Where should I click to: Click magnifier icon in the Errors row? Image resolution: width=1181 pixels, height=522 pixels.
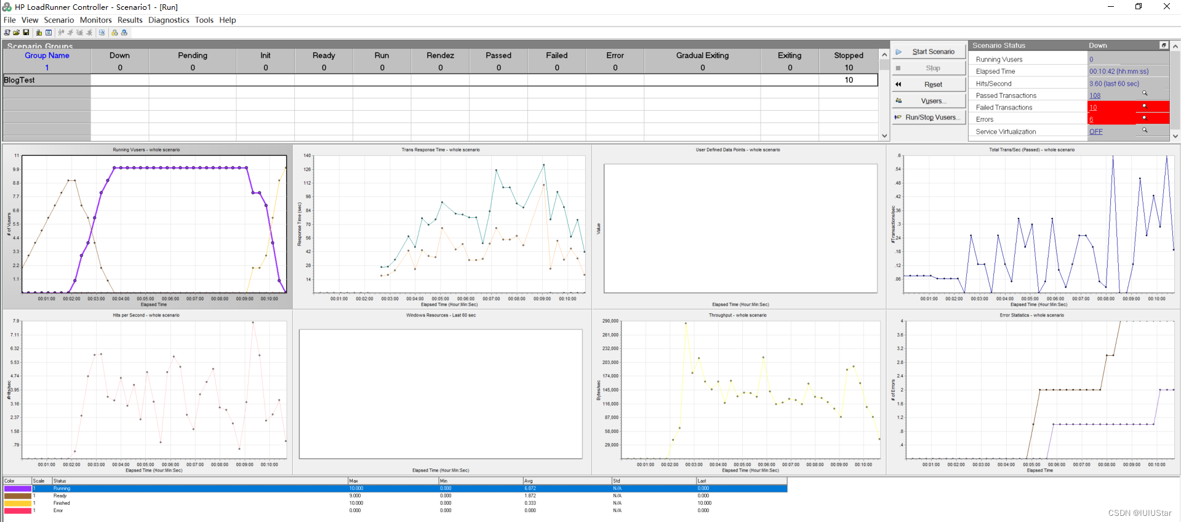[x=1145, y=118]
